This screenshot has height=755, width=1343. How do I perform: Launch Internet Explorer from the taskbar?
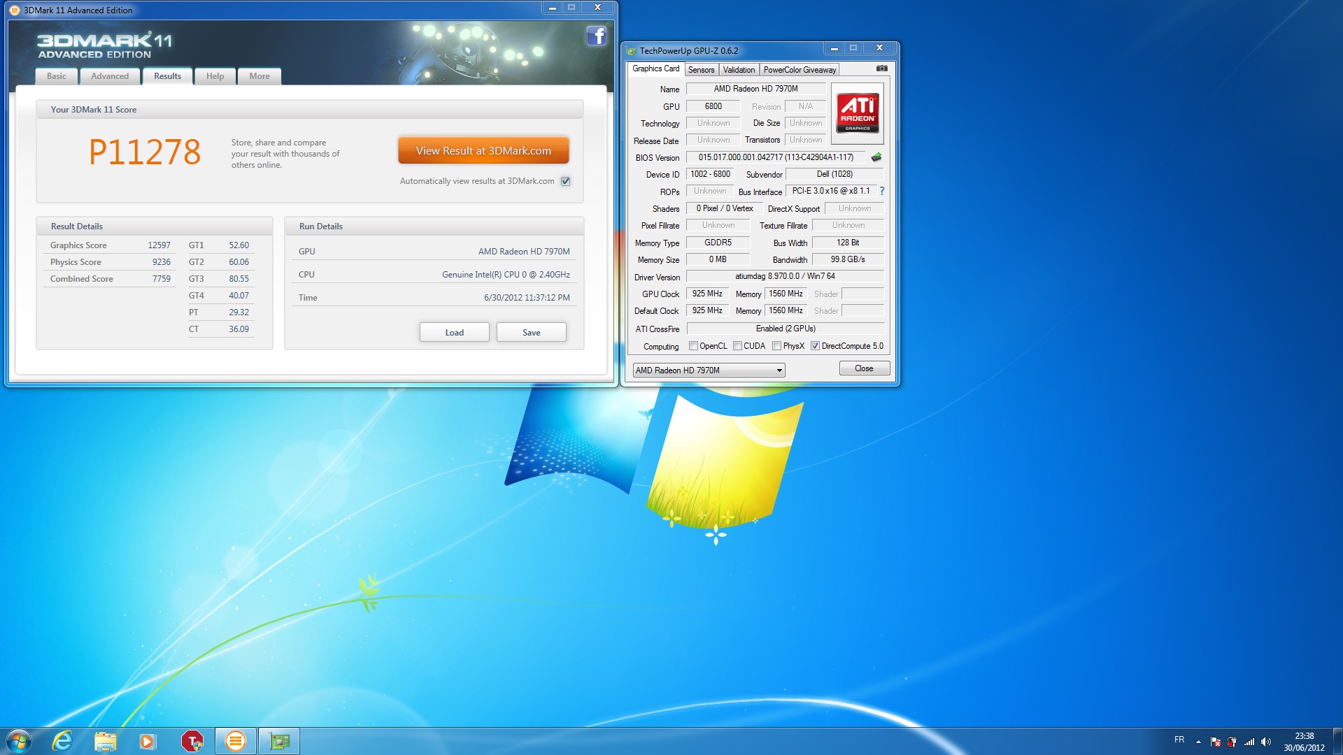click(x=62, y=741)
